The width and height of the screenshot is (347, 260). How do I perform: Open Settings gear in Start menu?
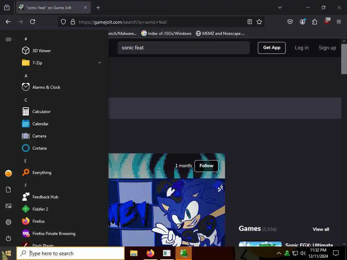[8, 222]
